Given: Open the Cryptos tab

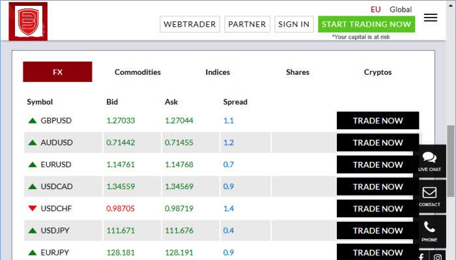Looking at the screenshot, I should (x=378, y=72).
